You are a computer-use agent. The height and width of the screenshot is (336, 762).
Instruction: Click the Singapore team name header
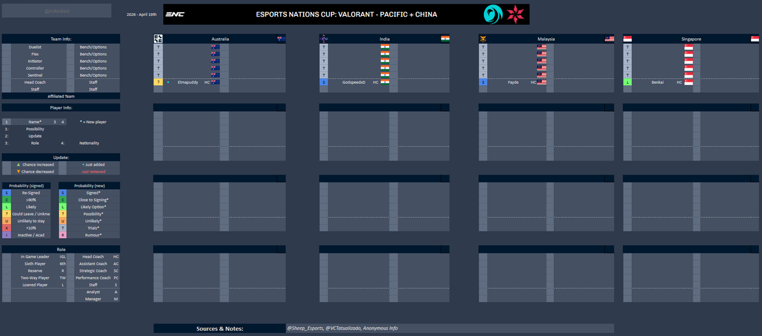(x=691, y=39)
